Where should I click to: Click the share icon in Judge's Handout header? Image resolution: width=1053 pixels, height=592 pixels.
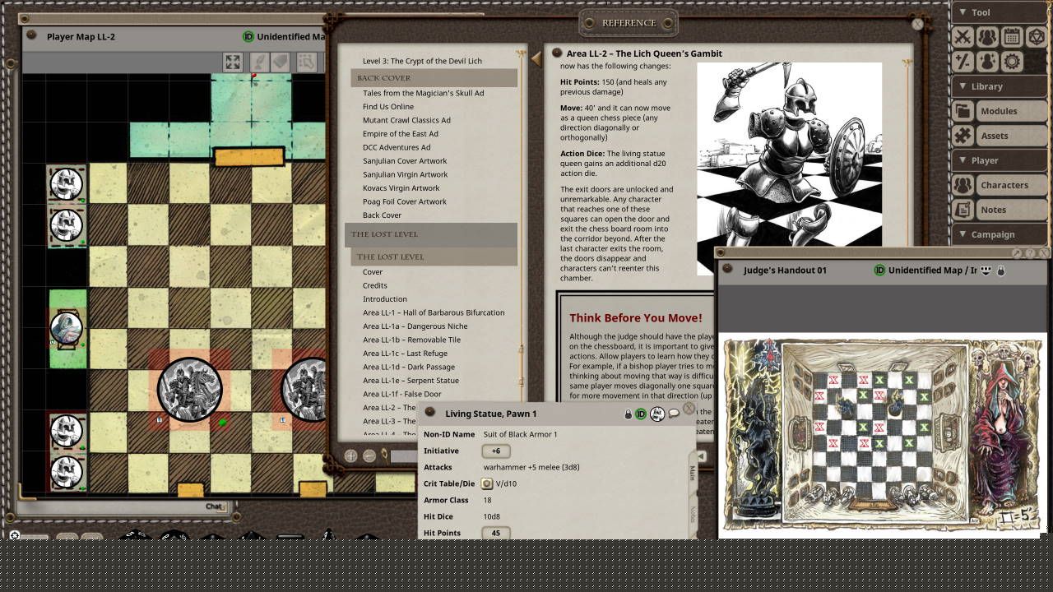tap(986, 270)
